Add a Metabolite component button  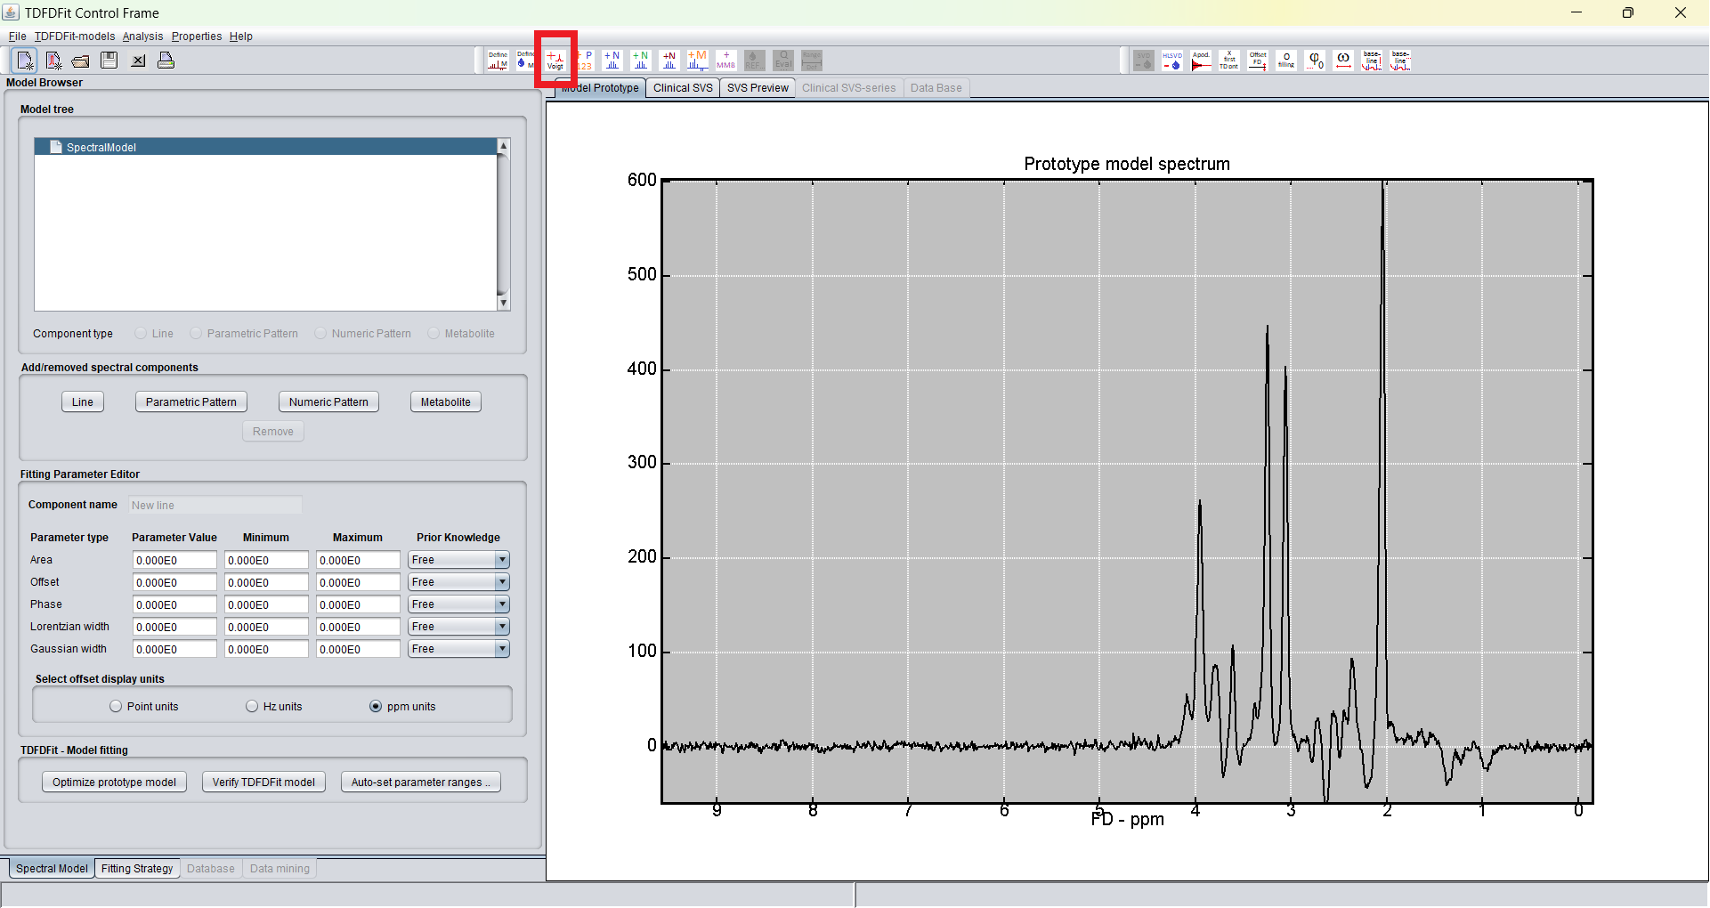pyautogui.click(x=446, y=402)
